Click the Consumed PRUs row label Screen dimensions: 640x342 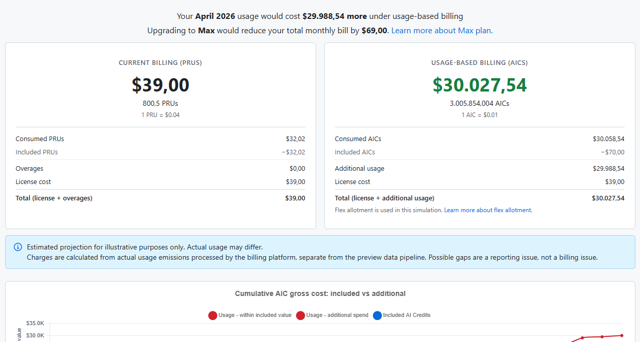(40, 139)
